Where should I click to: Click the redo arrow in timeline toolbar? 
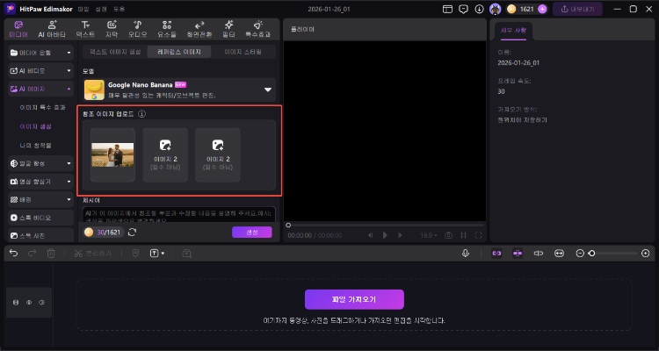pyautogui.click(x=32, y=254)
